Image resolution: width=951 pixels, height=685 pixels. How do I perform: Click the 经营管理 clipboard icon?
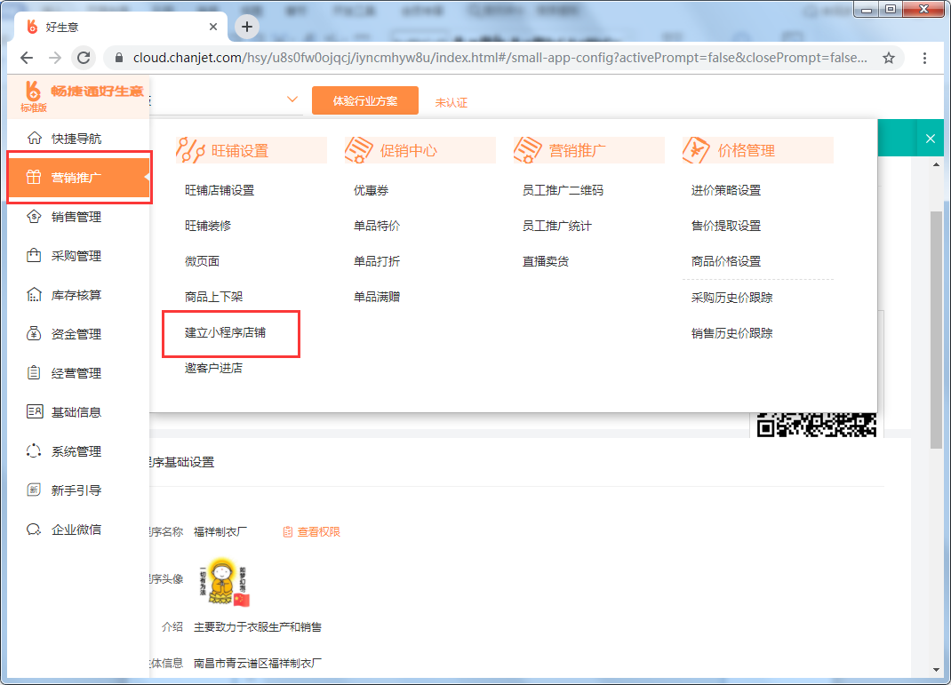pyautogui.click(x=34, y=373)
